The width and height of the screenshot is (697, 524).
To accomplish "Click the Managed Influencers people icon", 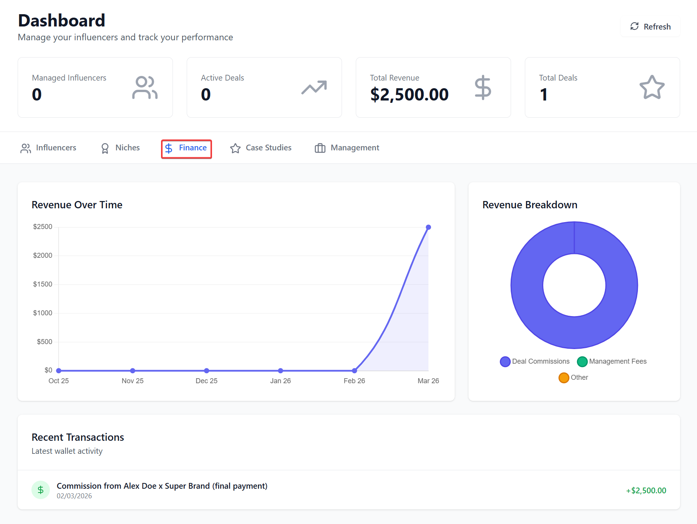I will (x=145, y=87).
